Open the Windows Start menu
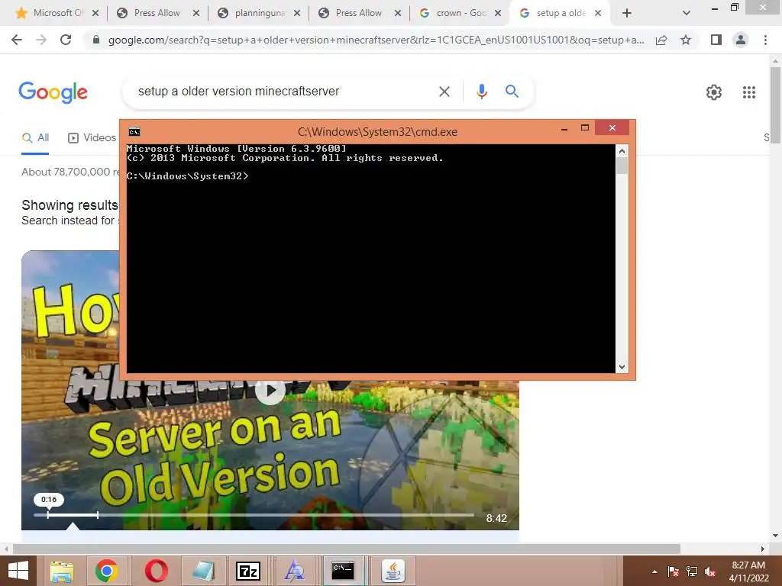This screenshot has height=586, width=782. (18, 571)
